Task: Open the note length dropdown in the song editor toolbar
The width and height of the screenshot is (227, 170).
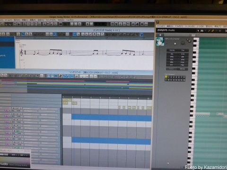Action: [x=84, y=76]
